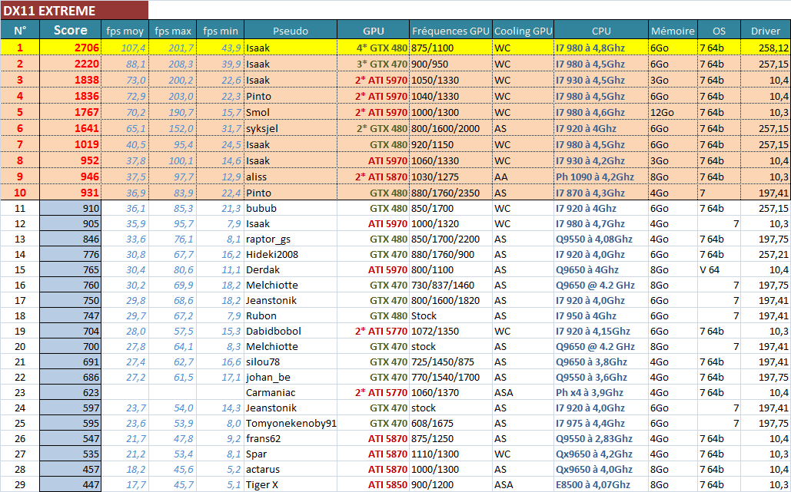Select the 608/1675 frequency cell

[450, 423]
